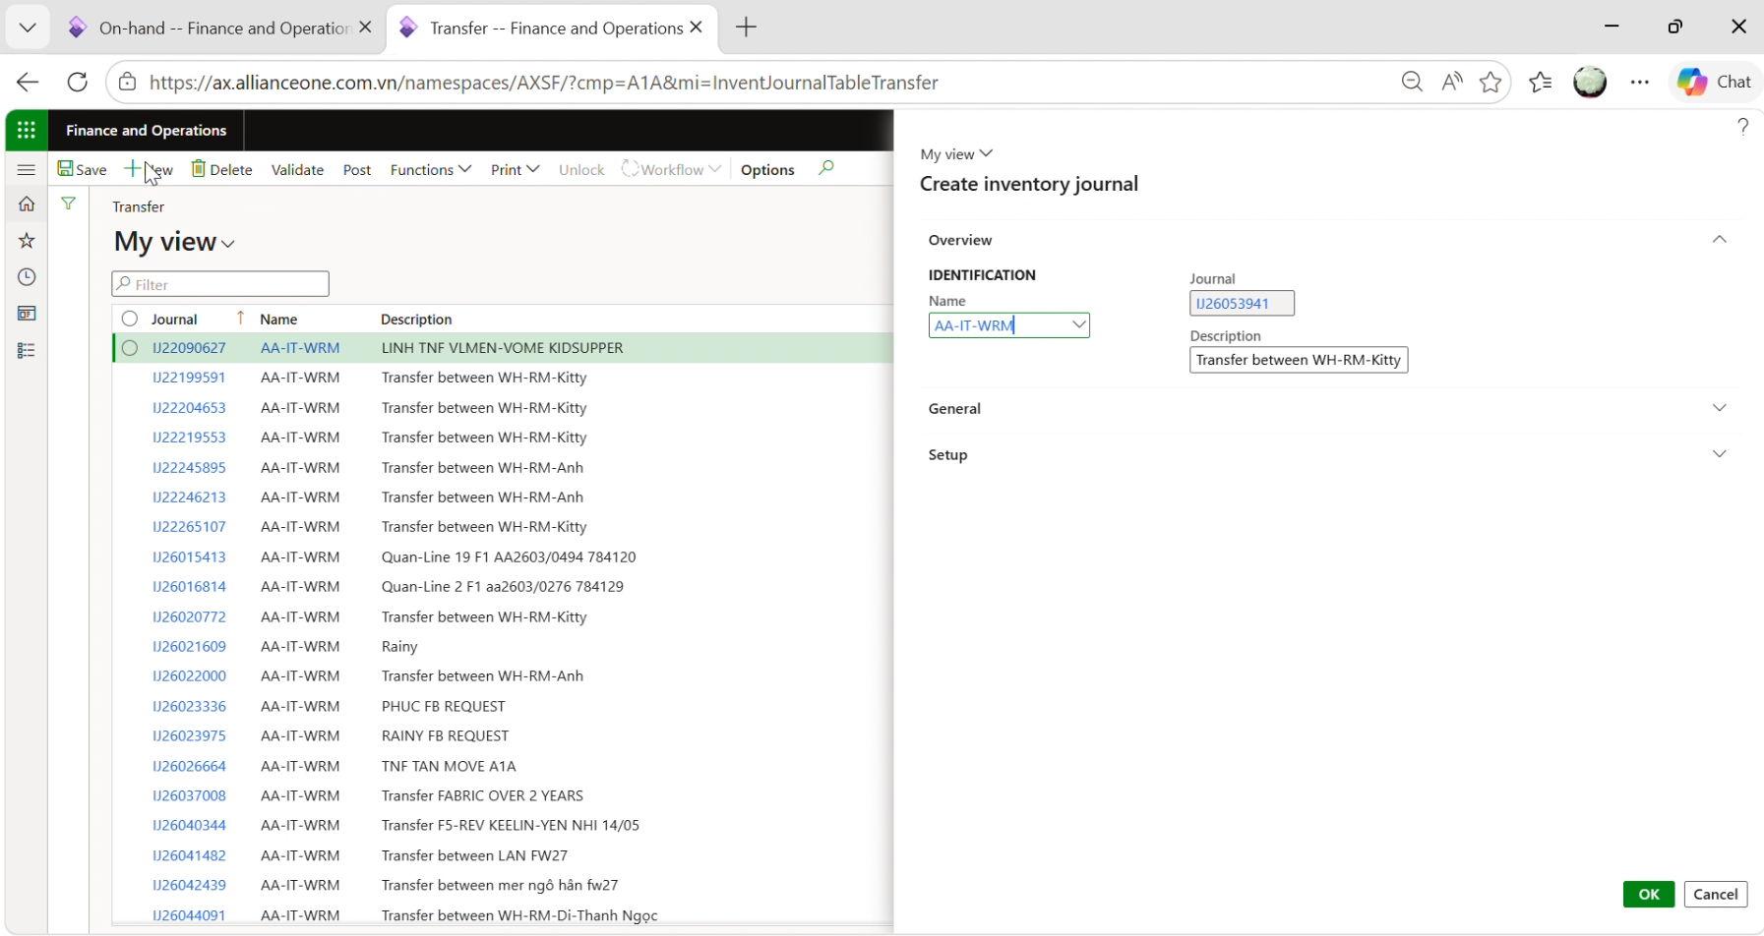Click the browser back arrow

(28, 83)
